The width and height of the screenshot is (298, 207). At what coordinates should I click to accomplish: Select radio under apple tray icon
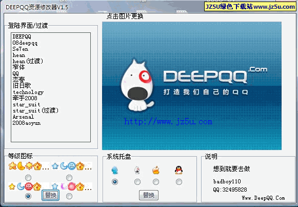click(x=156, y=182)
